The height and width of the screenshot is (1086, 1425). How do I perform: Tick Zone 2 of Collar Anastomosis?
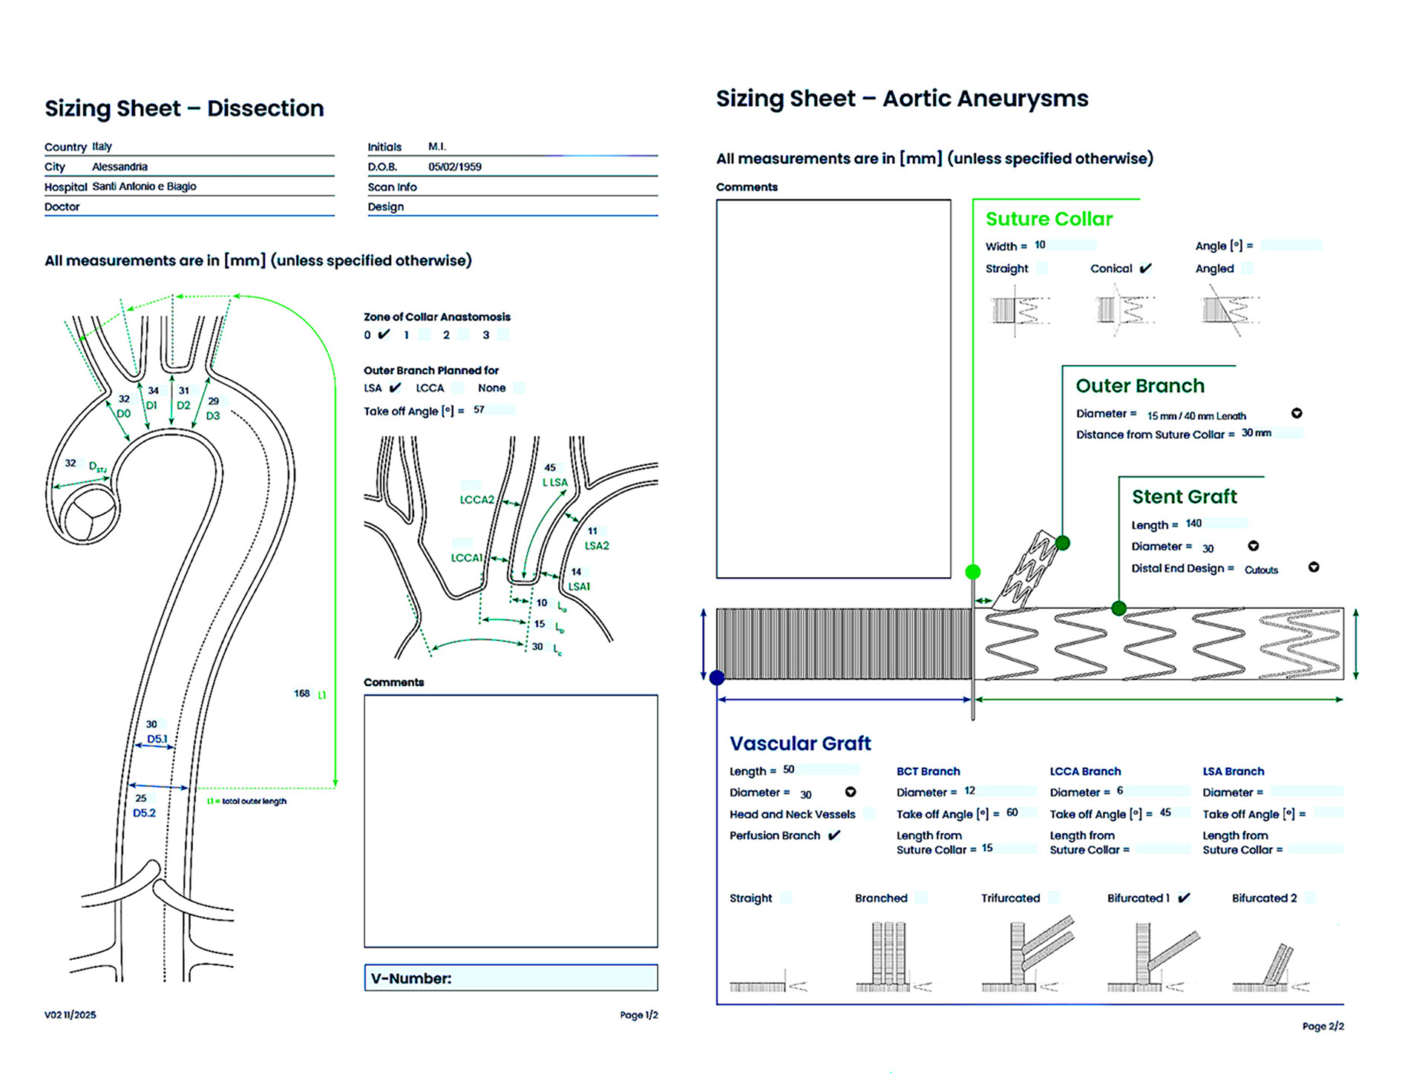[464, 335]
